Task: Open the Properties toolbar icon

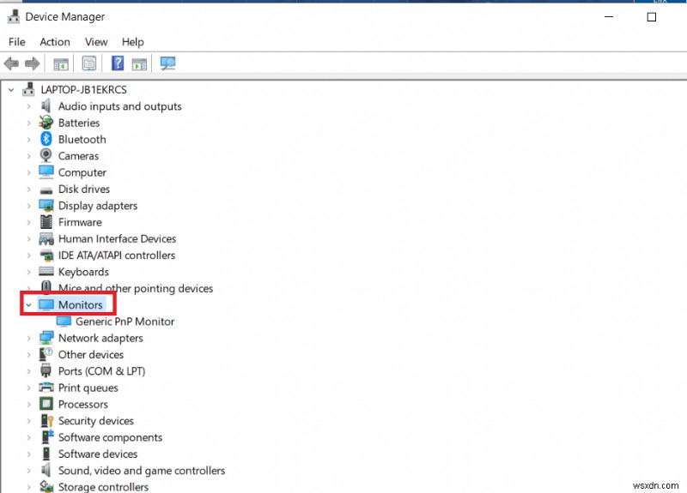Action: pyautogui.click(x=89, y=63)
